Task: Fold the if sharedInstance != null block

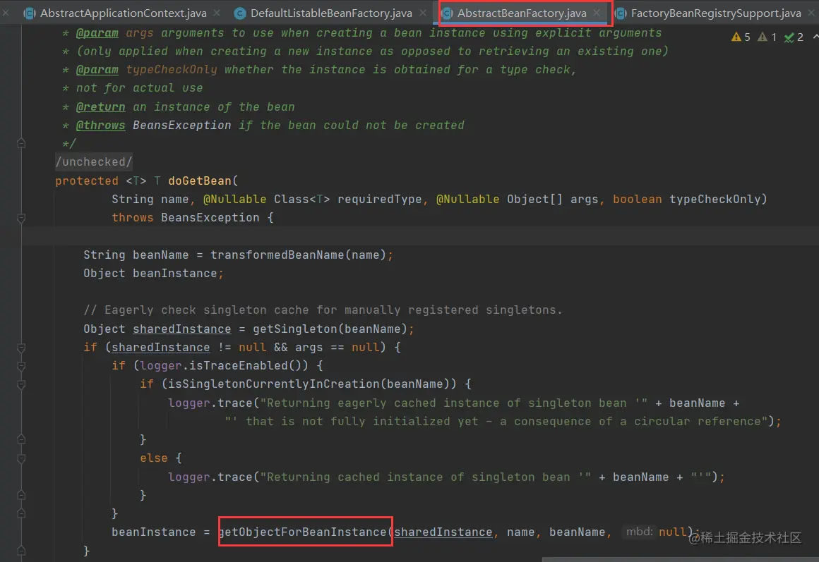Action: [21, 348]
